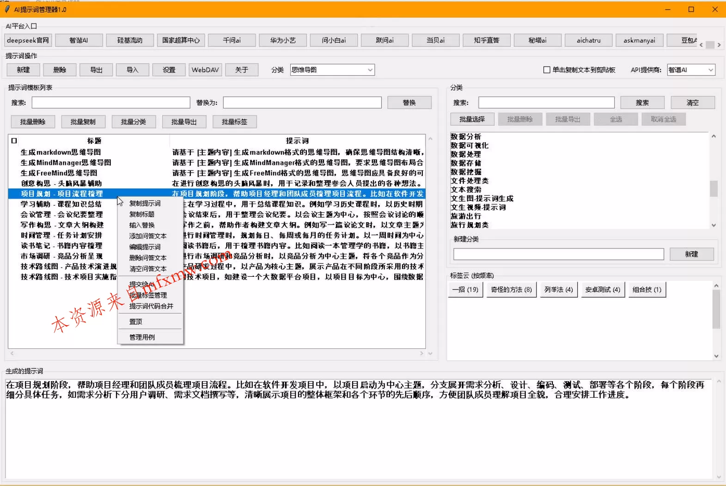Open 设置 settings
Image resolution: width=726 pixels, height=486 pixels.
tap(169, 70)
